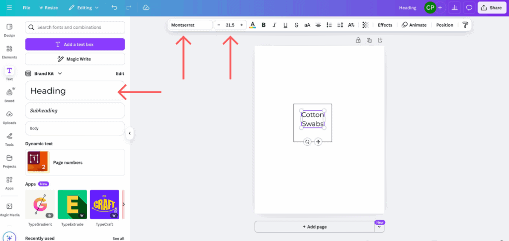Expand the Add page dropdown arrow
Image resolution: width=509 pixels, height=241 pixels.
379,227
